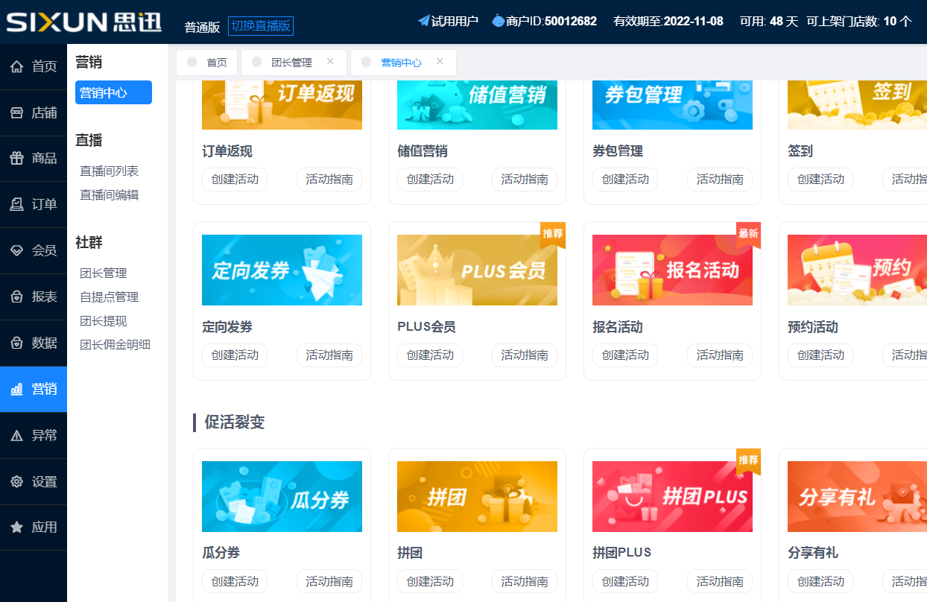This screenshot has height=602, width=927.
Task: Select the 商品 products icon in sidebar
Action: pos(34,158)
